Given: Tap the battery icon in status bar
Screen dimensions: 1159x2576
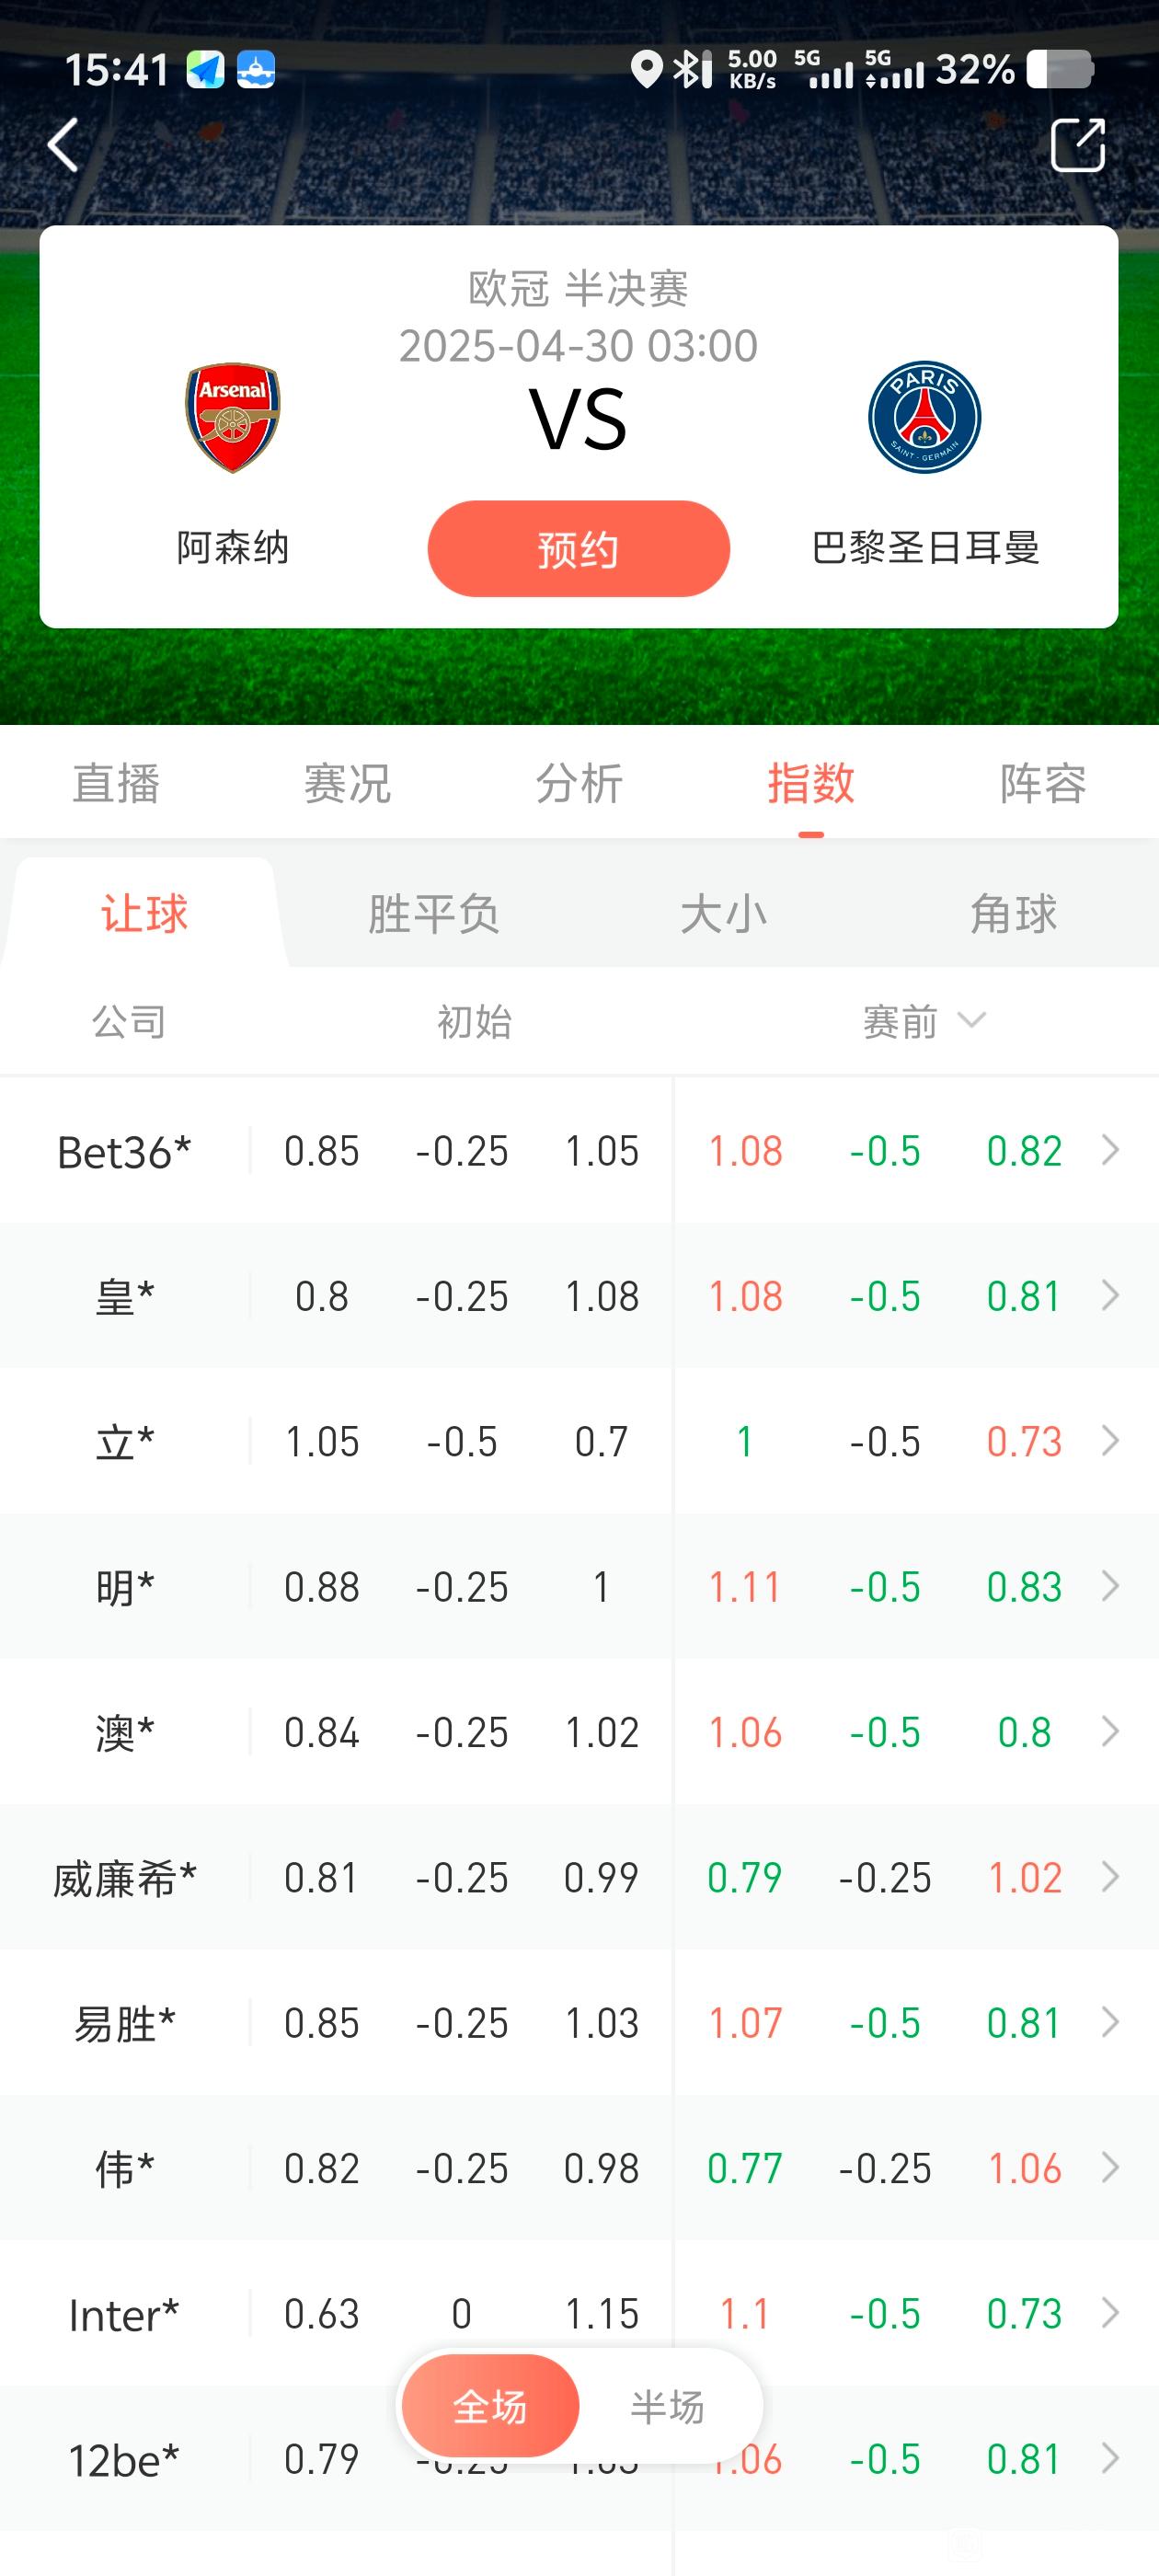Looking at the screenshot, I should (x=1060, y=70).
